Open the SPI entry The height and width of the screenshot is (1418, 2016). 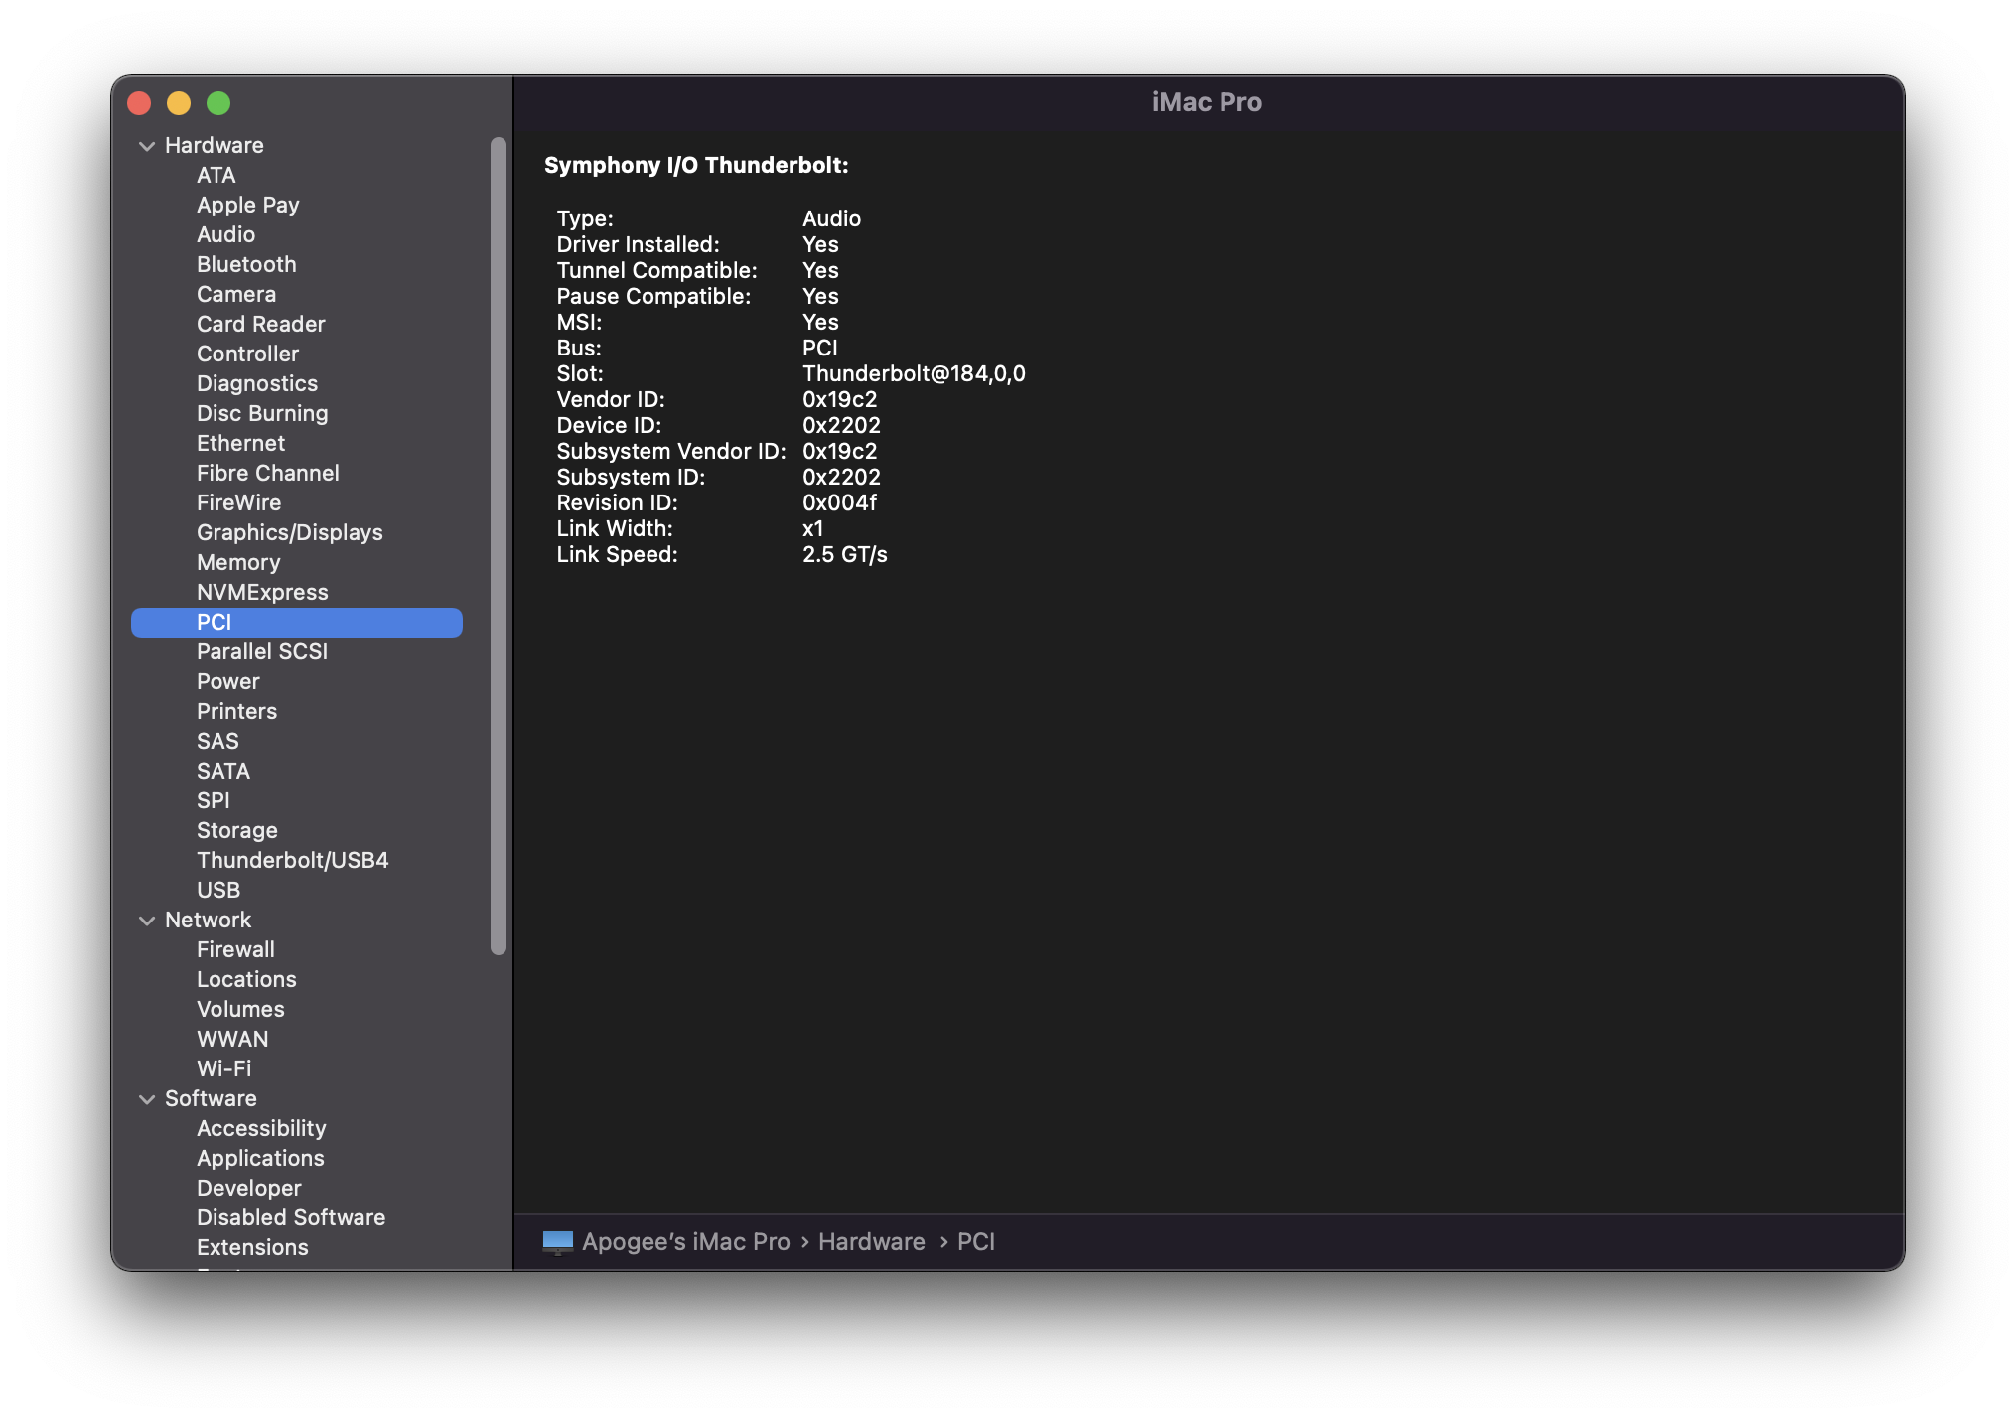tap(213, 801)
